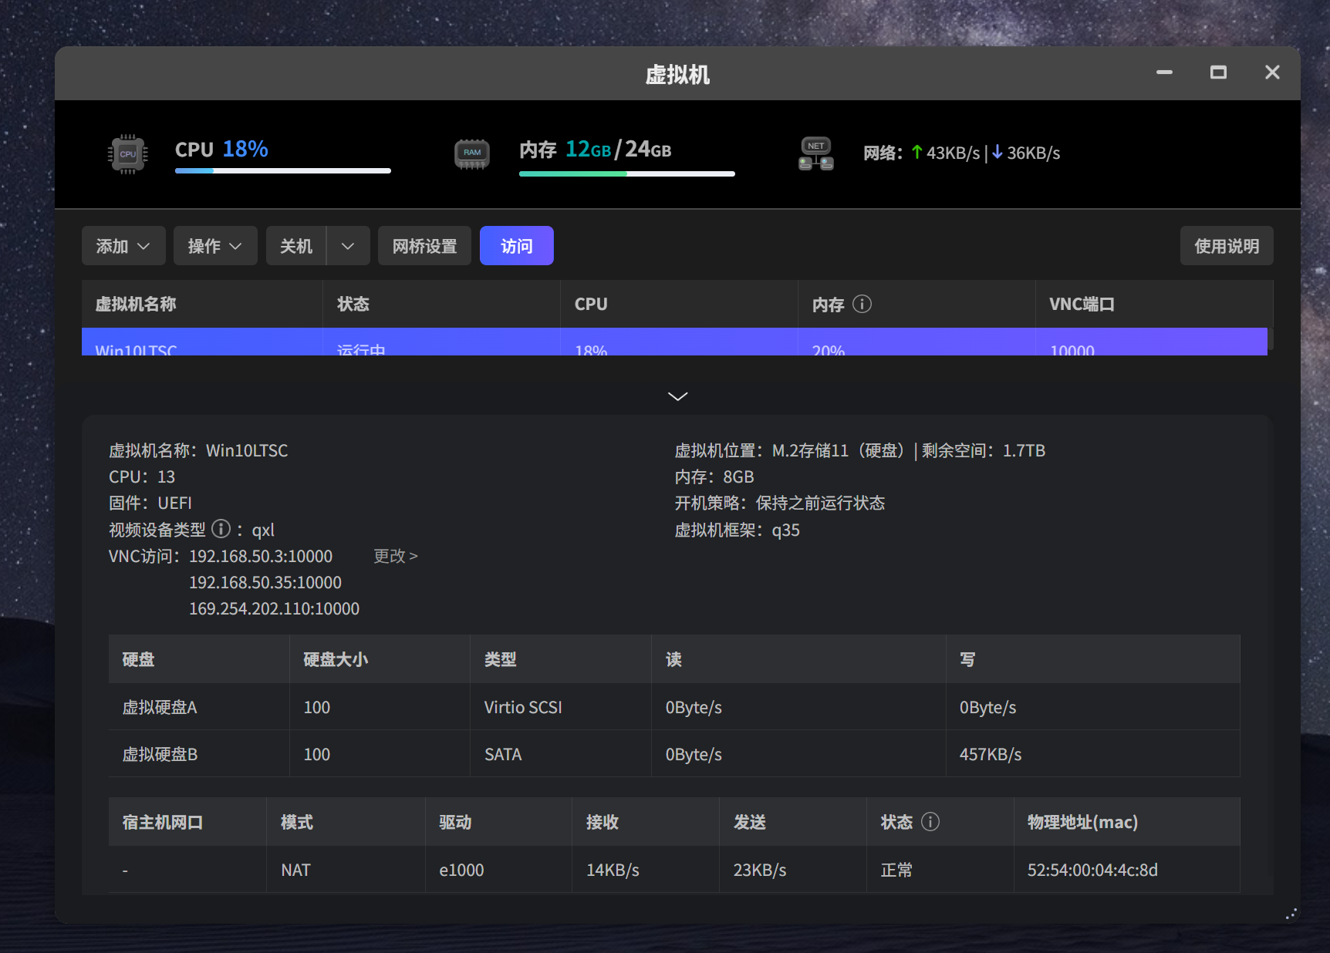The width and height of the screenshot is (1330, 953).
Task: Click the 访问 button
Action: click(x=517, y=246)
